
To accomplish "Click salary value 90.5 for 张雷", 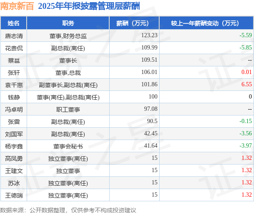I will [152, 121].
